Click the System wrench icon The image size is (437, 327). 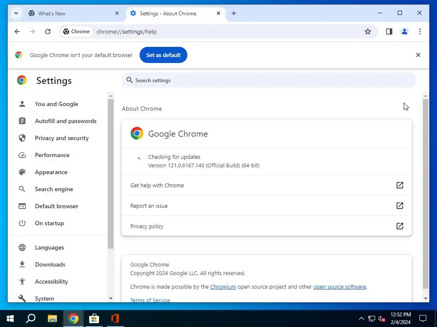pos(22,298)
